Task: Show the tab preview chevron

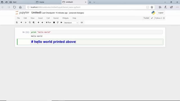Action: tap(94, 2)
